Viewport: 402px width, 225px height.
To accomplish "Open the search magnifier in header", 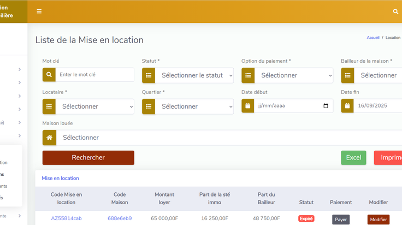I will point(395,11).
